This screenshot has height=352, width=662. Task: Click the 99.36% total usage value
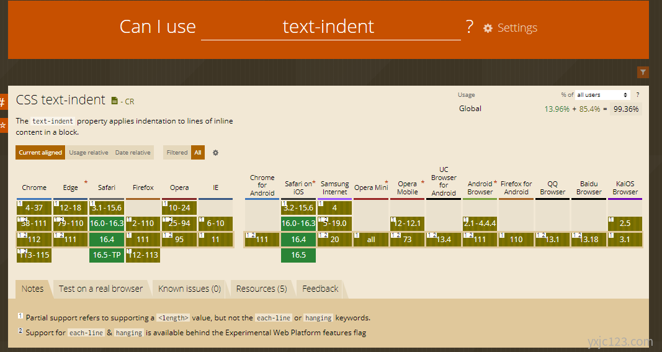[625, 109]
